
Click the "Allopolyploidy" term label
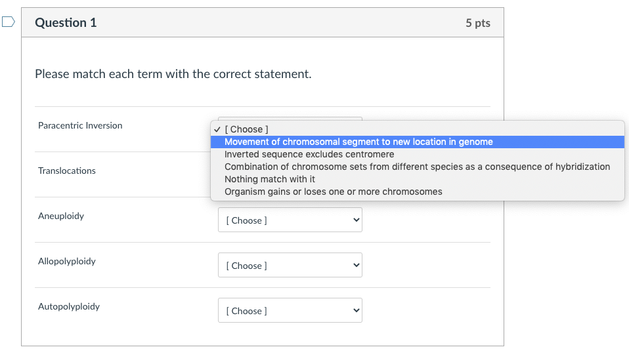click(x=67, y=261)
